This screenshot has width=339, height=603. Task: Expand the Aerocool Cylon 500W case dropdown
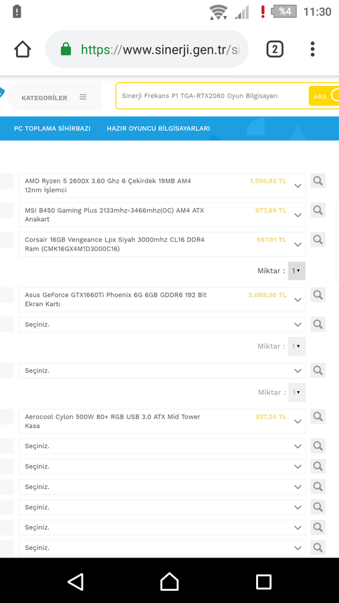coord(162,421)
